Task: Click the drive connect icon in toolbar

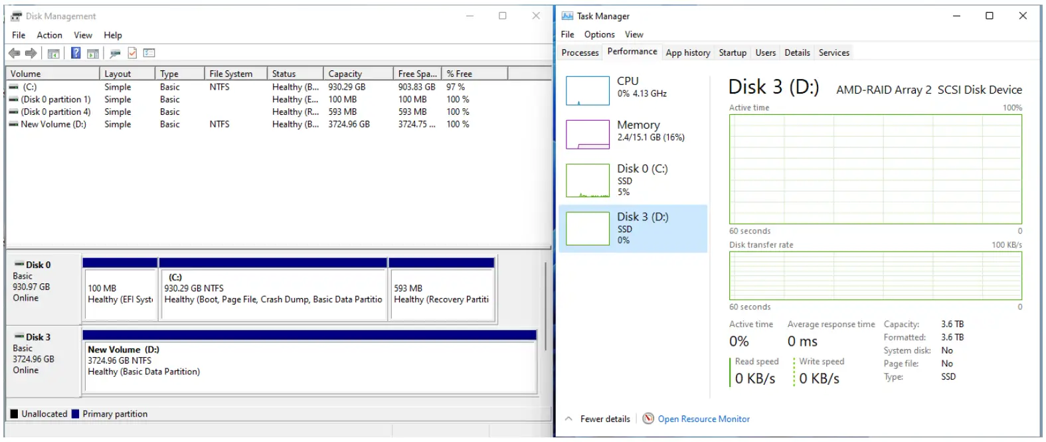Action: [115, 53]
